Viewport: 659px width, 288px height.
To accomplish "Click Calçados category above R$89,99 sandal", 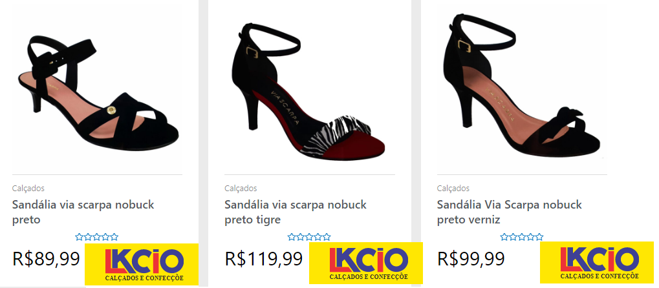I will [28, 189].
